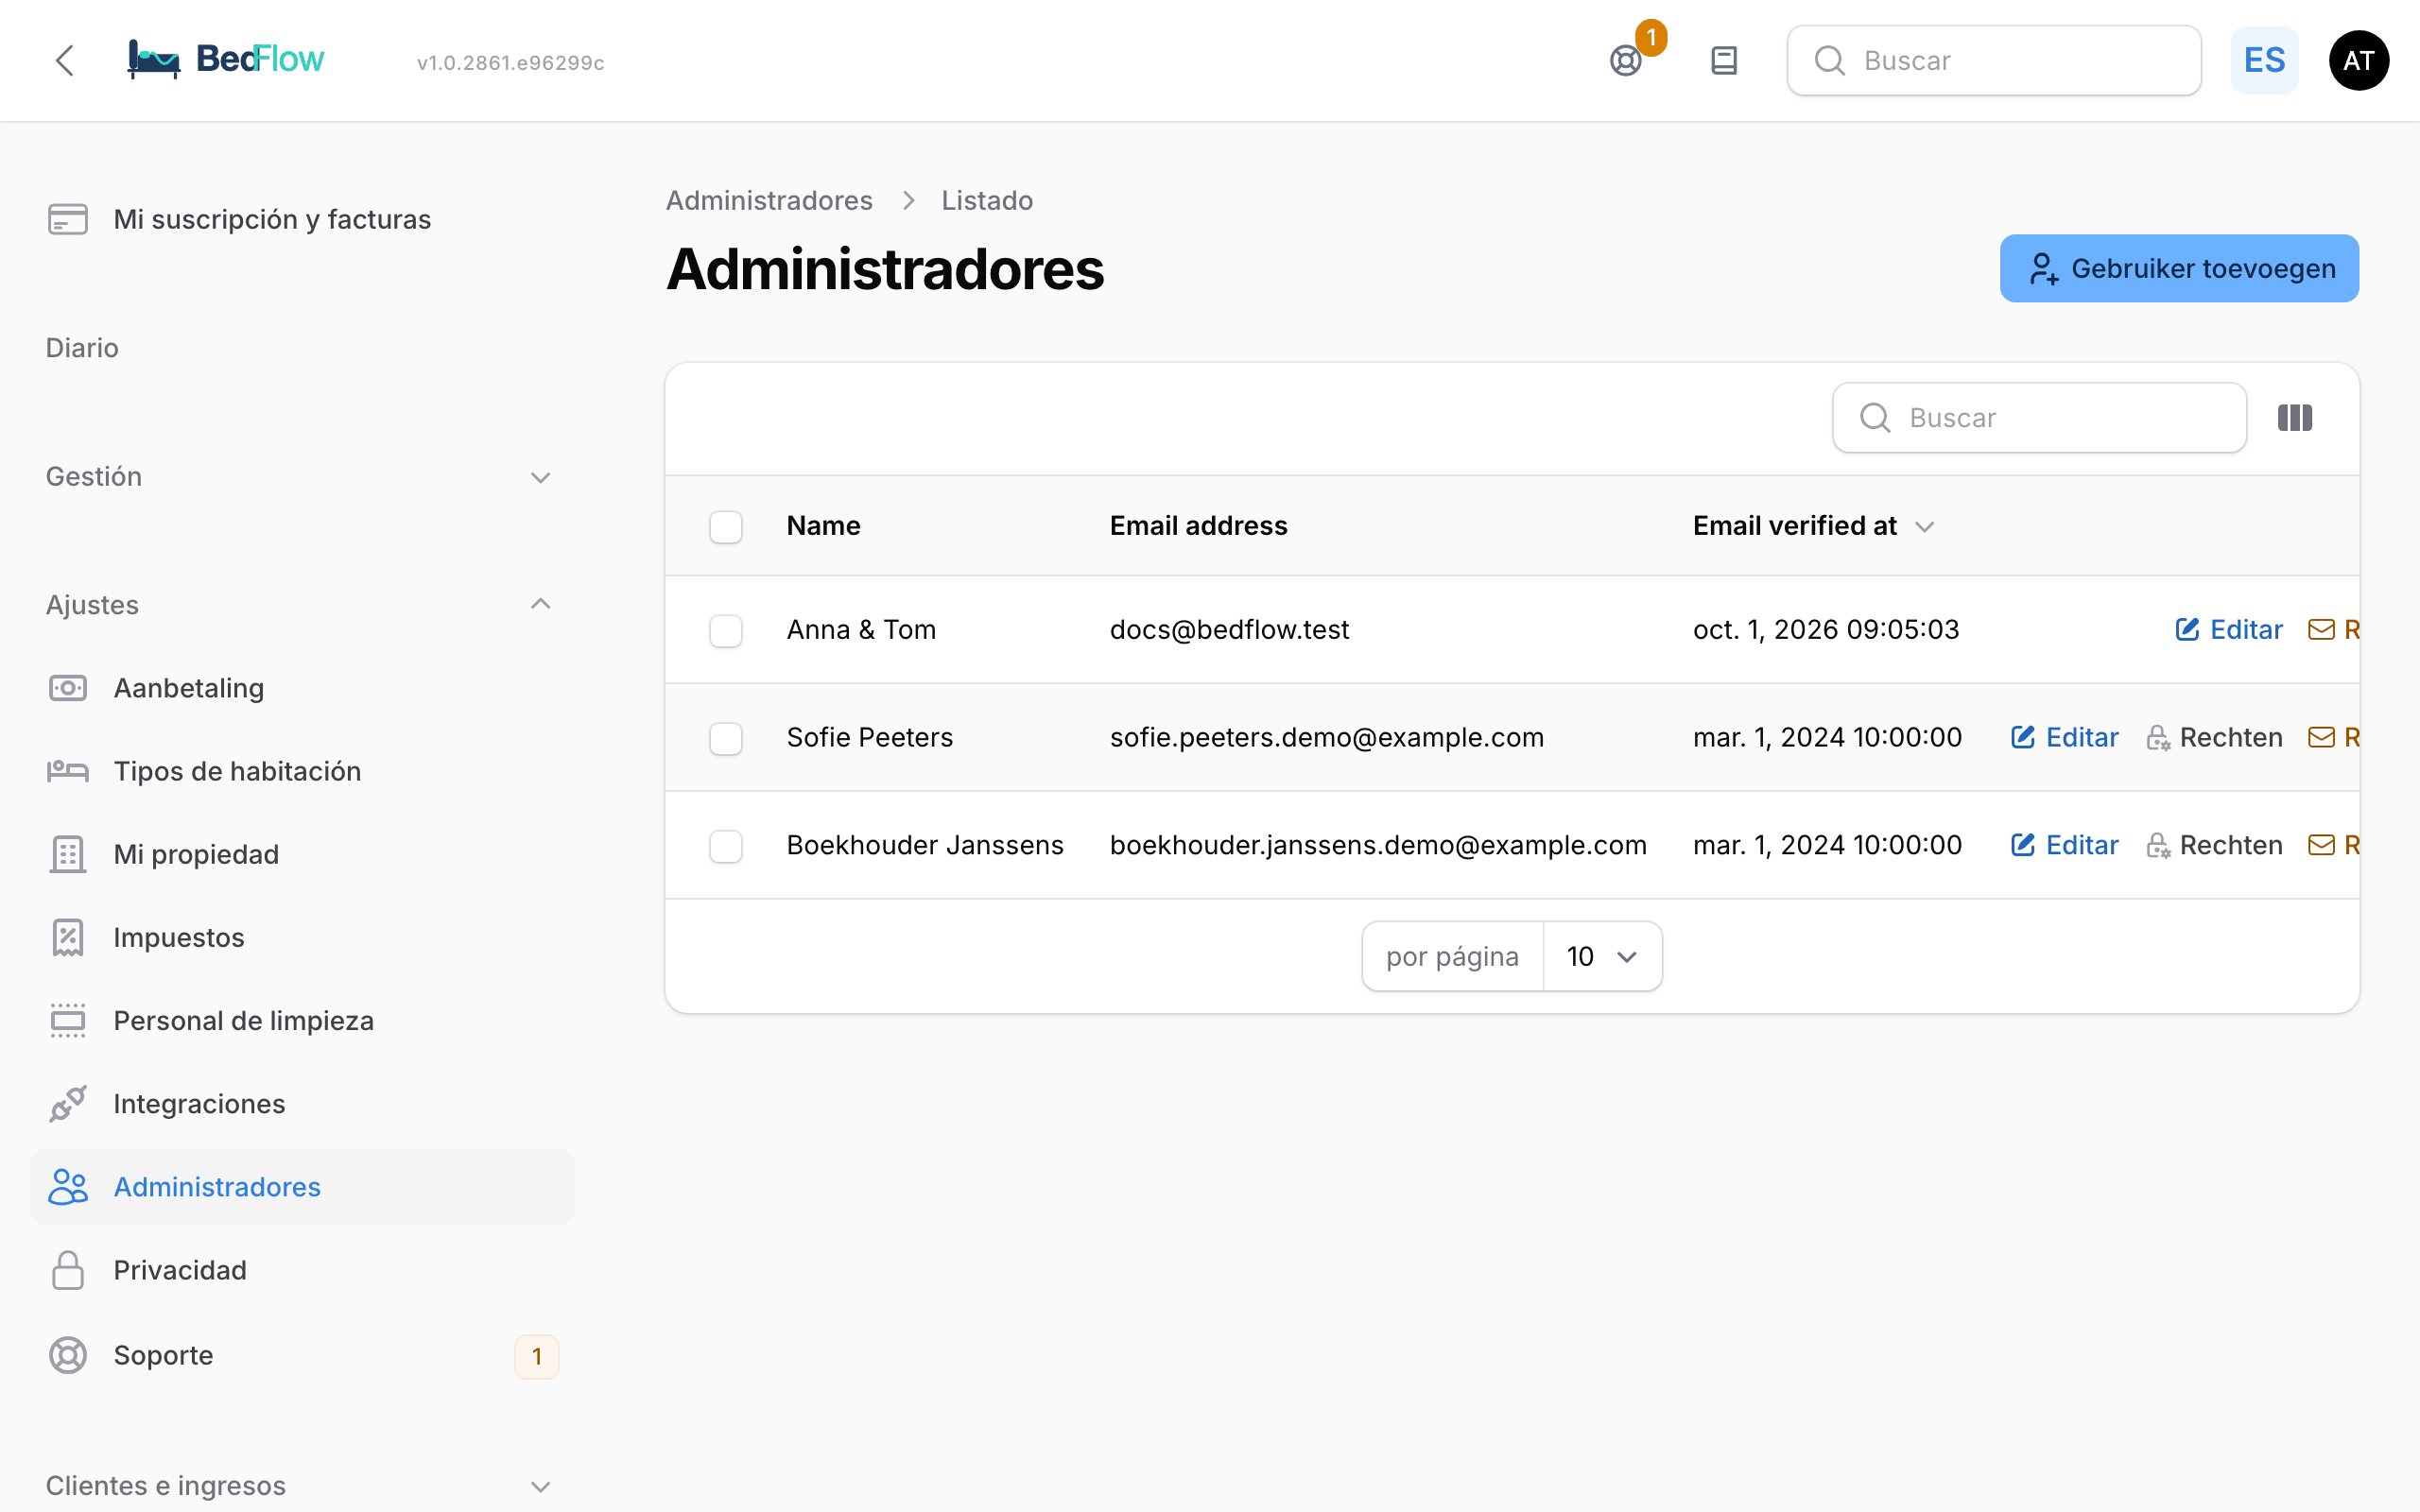2420x1512 pixels.
Task: Collapse the Ajustes sidebar section
Action: pyautogui.click(x=300, y=605)
